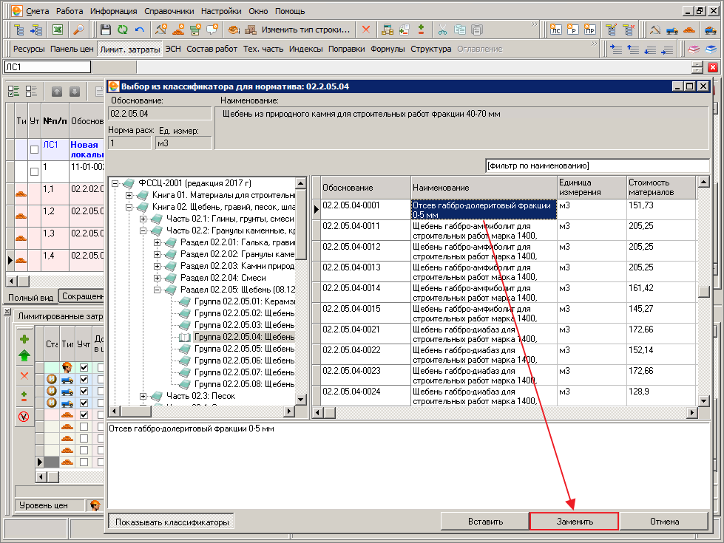
Task: Add a material via bricks-star icon
Action: (x=177, y=30)
